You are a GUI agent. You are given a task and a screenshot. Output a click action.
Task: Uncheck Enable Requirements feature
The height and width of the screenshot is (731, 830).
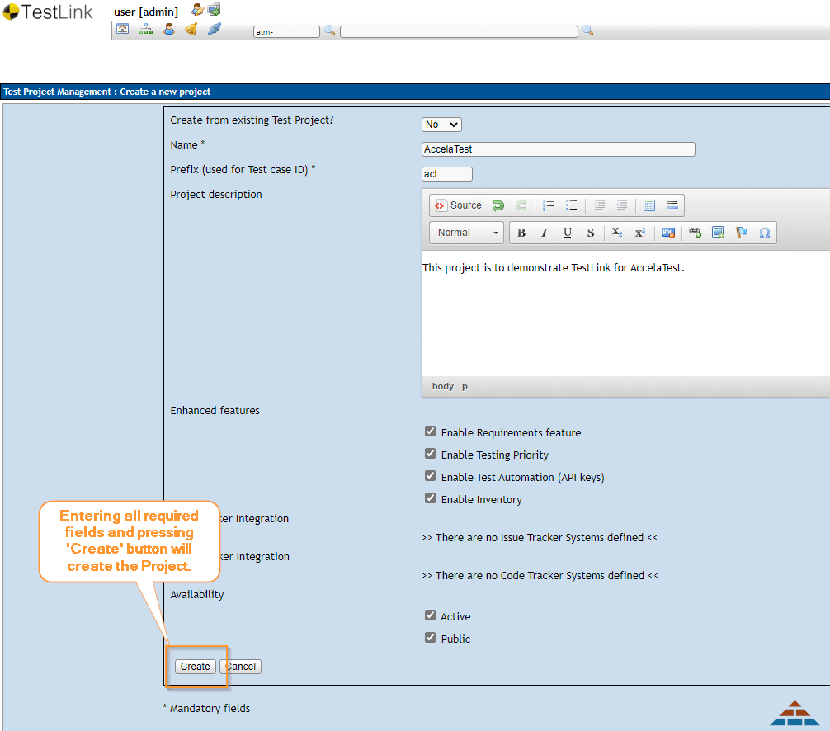430,432
